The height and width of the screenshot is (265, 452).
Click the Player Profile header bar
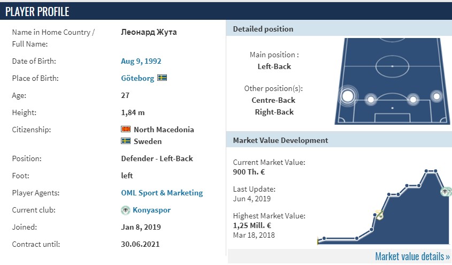click(226, 11)
